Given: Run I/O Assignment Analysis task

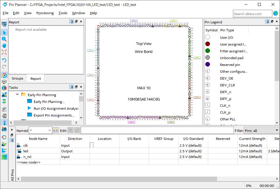Looking at the screenshot, I should click(56, 109).
